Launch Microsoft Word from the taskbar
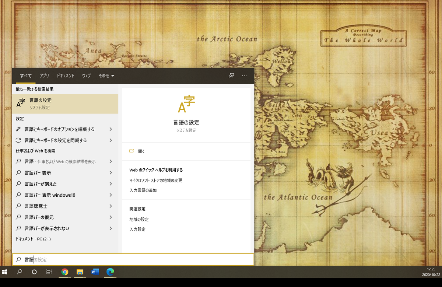 95,273
